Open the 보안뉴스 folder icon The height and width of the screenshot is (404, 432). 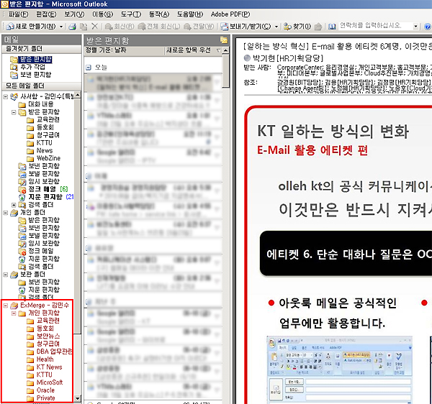click(x=30, y=336)
